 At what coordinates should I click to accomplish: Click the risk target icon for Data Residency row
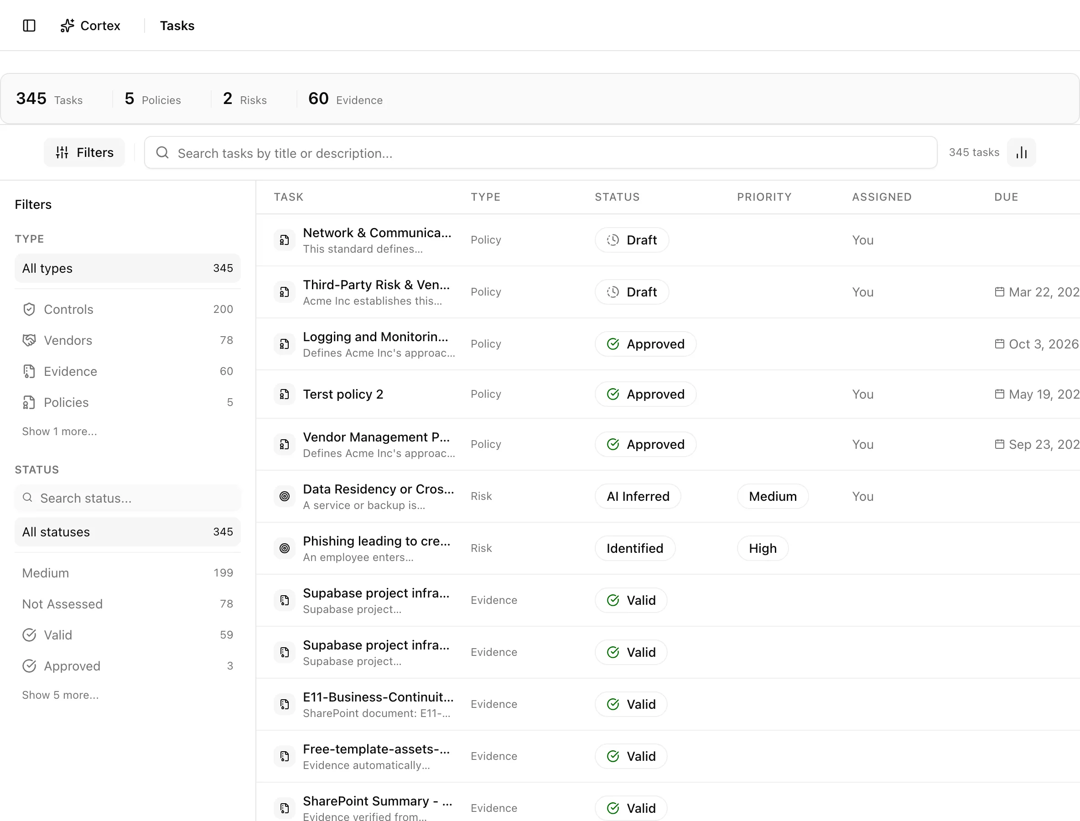(x=285, y=497)
